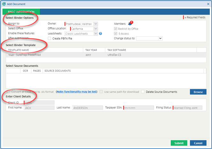Click the Leadsheets help question-mark icon
212x149 pixels.
[100, 33]
